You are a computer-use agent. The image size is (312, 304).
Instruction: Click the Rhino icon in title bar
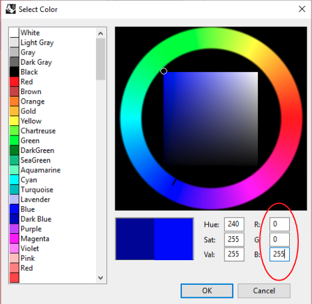point(11,9)
